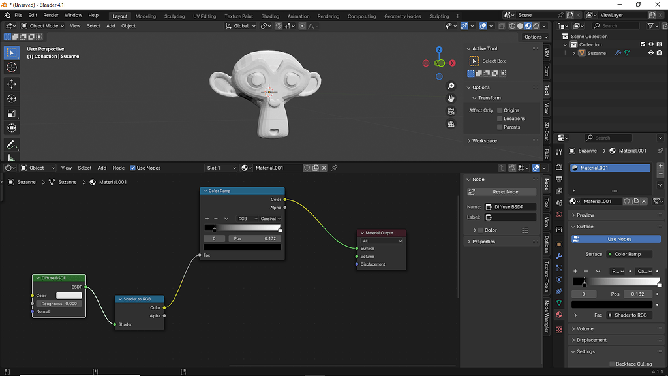This screenshot has height=376, width=668.
Task: Switch to the Shading workspace tab
Action: pos(270,16)
